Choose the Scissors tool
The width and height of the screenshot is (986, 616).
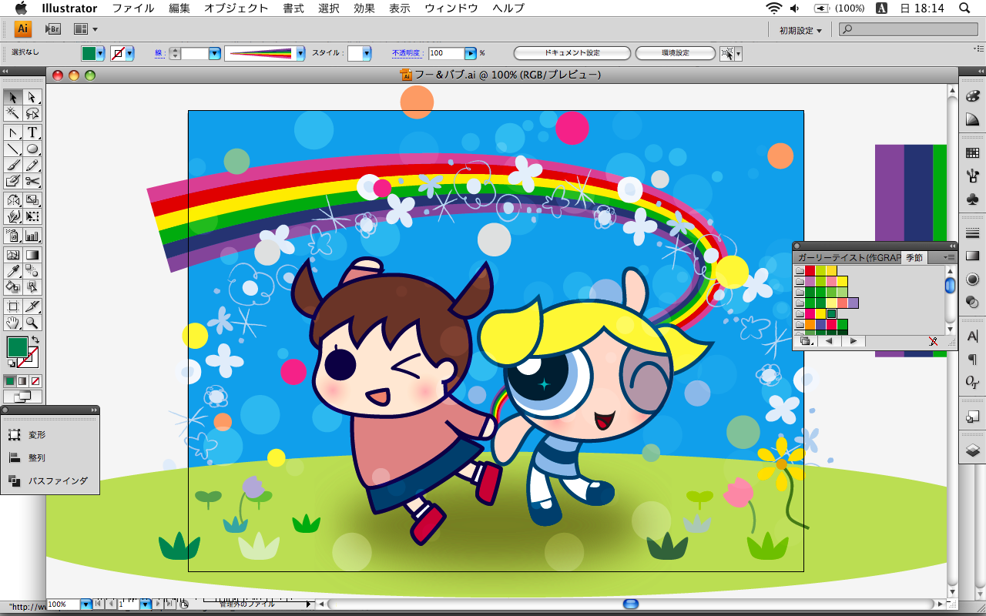(32, 182)
